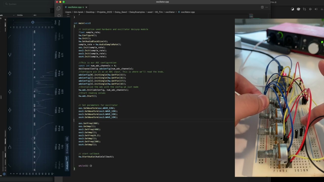Image resolution: width=324 pixels, height=182 pixels.
Task: Toggle the Q-Couple button
Action: pyautogui.click(x=67, y=149)
